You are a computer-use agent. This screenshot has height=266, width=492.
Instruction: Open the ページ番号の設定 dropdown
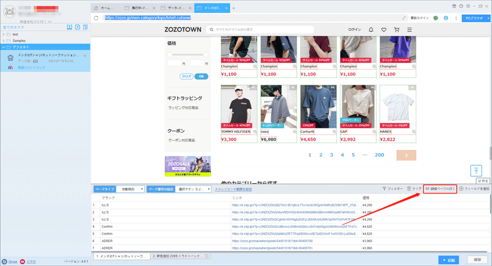coord(193,189)
